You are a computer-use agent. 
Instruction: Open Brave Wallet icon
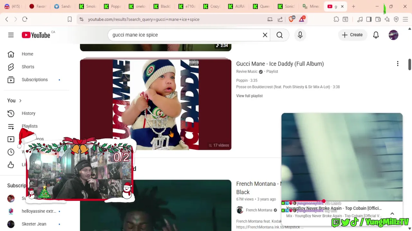[x=378, y=19]
